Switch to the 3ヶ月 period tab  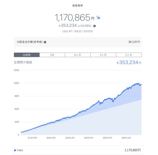tap(103, 55)
